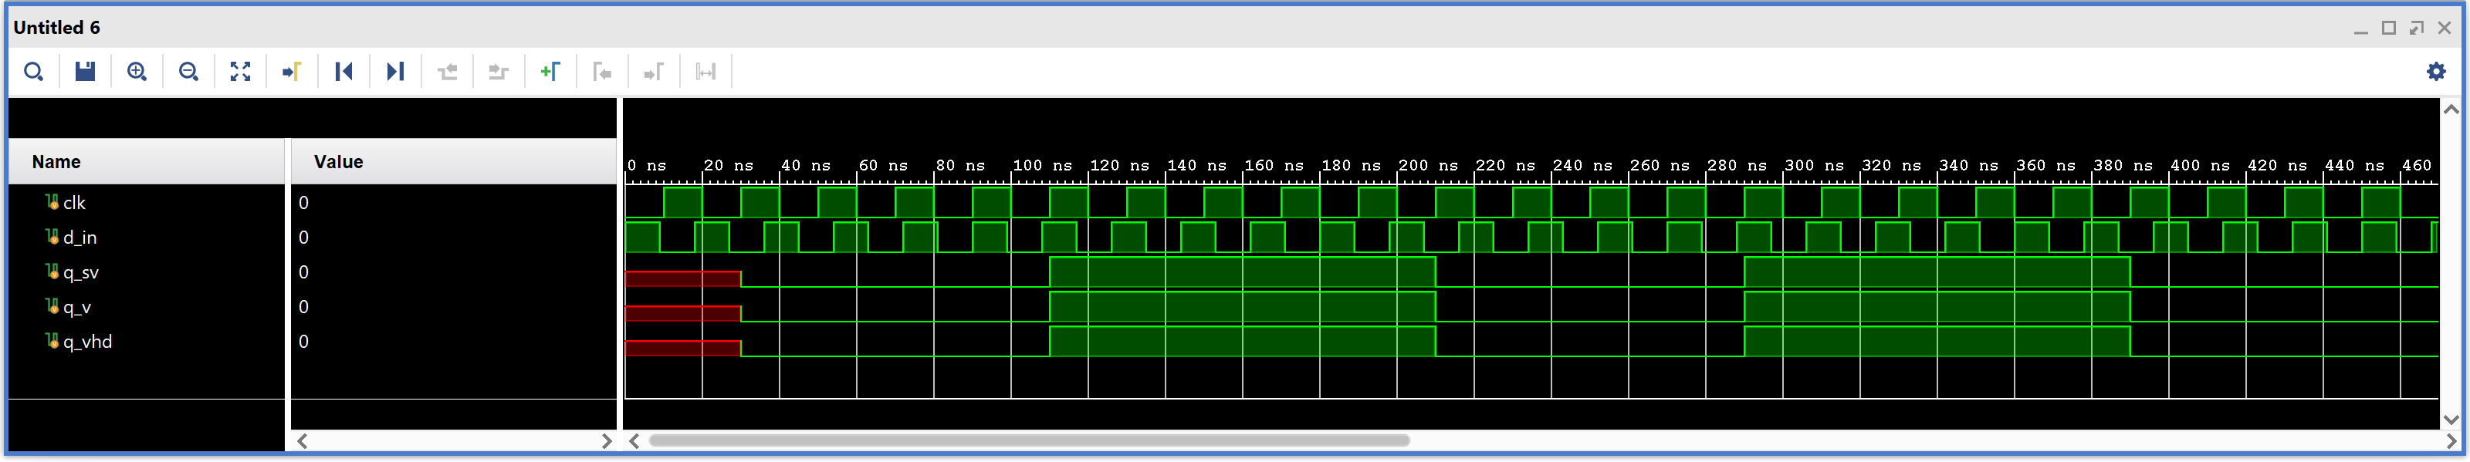Select the clk signal

pyautogui.click(x=74, y=203)
